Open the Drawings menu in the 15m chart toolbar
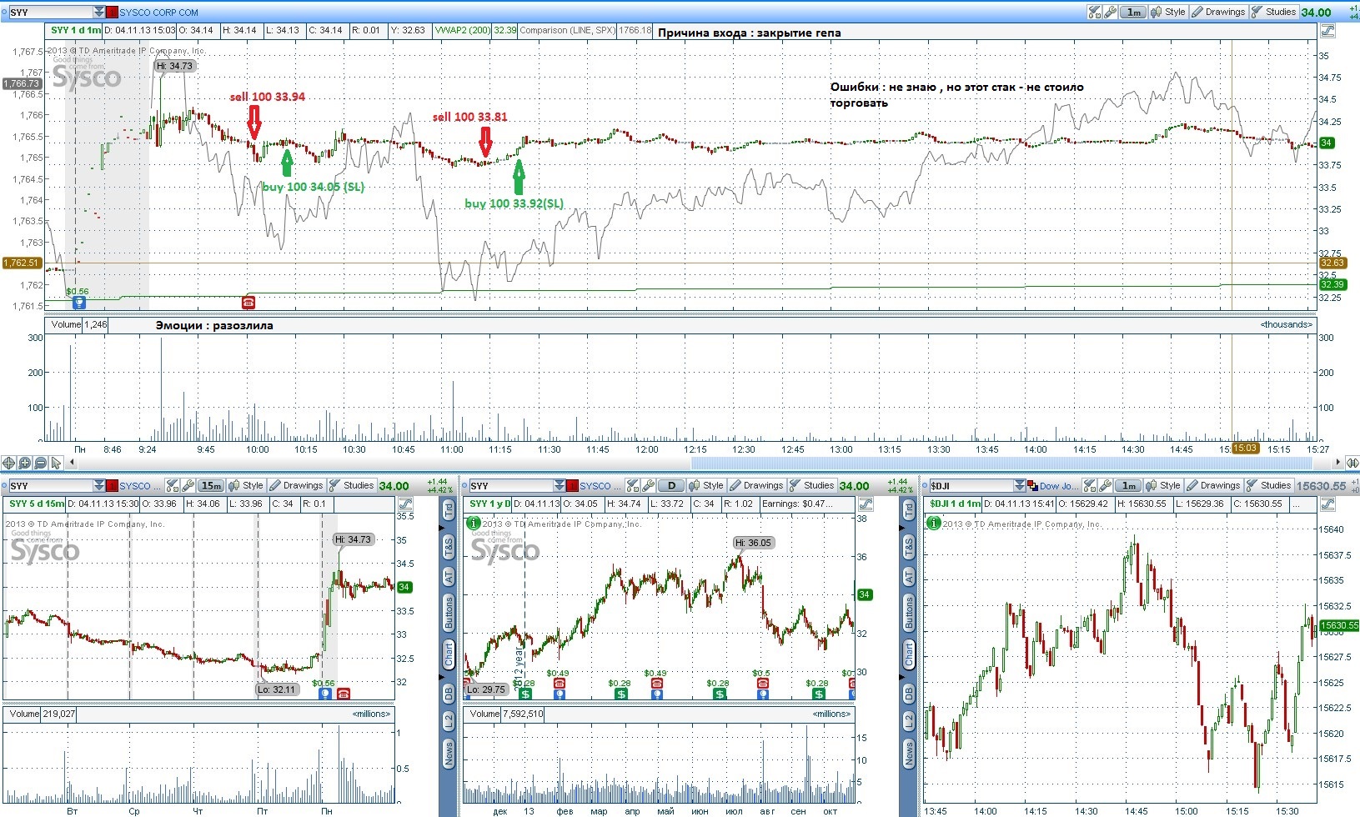1360x817 pixels. click(x=296, y=485)
